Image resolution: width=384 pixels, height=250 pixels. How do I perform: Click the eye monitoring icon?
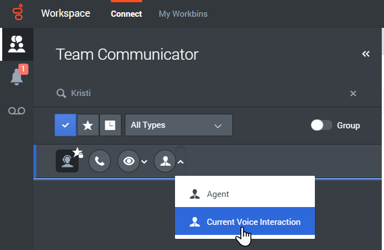(128, 161)
